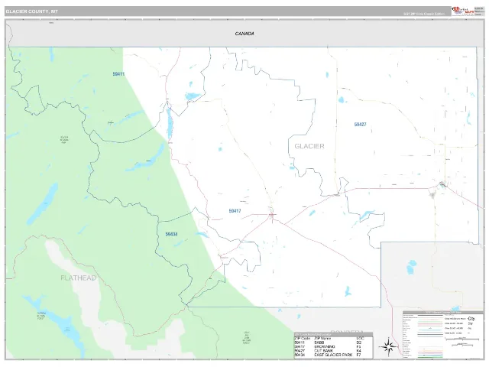This screenshot has height=367, width=489.
Task: Select the 'GLACIER' county name label
Action: pos(309,146)
